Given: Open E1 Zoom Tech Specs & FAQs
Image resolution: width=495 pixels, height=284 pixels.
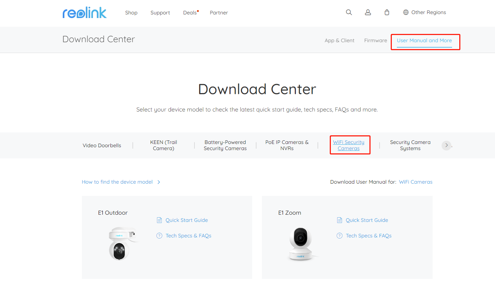Looking at the screenshot, I should (369, 236).
